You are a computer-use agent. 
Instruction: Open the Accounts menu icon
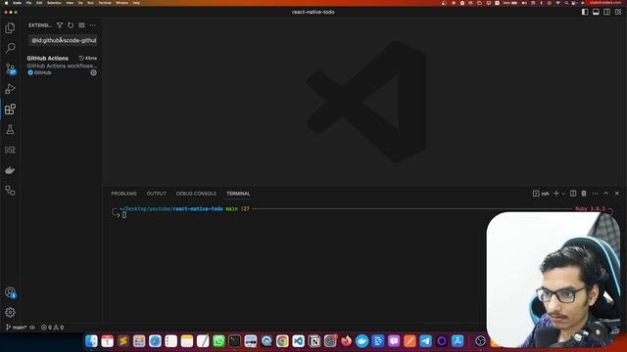coord(10,292)
